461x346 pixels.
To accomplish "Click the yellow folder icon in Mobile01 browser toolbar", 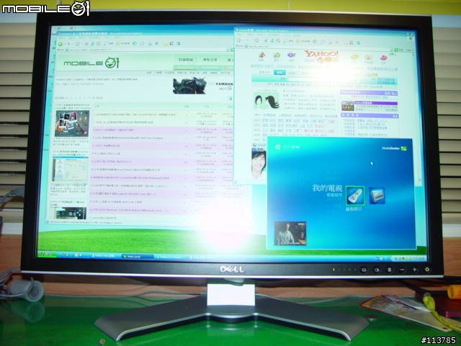I will coord(166,43).
